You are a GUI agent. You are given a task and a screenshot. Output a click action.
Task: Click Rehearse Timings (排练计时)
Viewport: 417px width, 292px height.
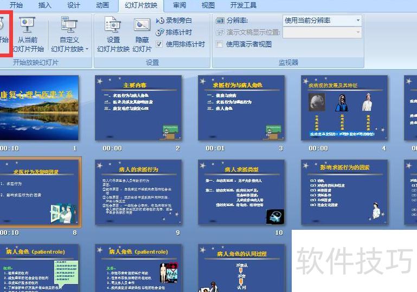(174, 32)
